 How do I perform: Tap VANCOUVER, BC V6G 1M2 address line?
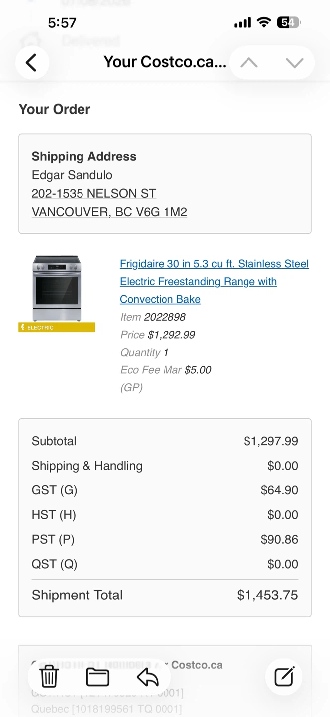point(109,212)
